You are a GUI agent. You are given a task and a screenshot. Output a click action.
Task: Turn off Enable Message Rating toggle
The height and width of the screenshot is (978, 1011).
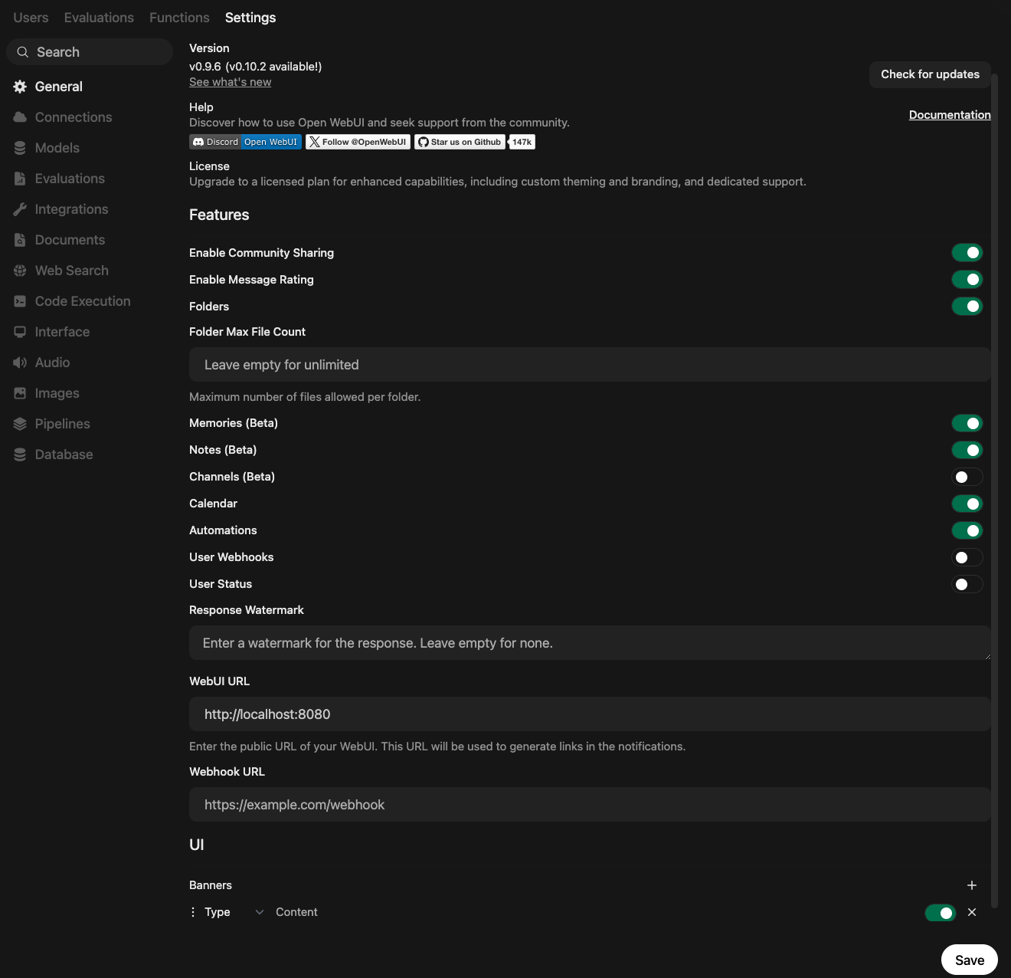(967, 280)
